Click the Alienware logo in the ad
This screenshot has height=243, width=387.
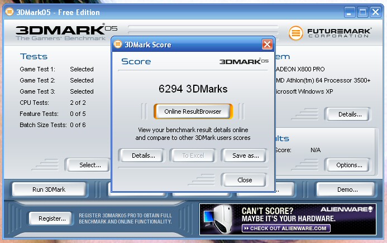tap(347, 209)
